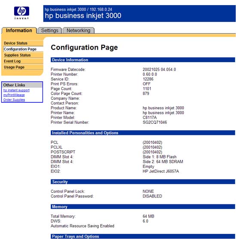The height and width of the screenshot is (239, 236).
Task: Click the Printer Name value
Action: pyautogui.click(x=163, y=113)
